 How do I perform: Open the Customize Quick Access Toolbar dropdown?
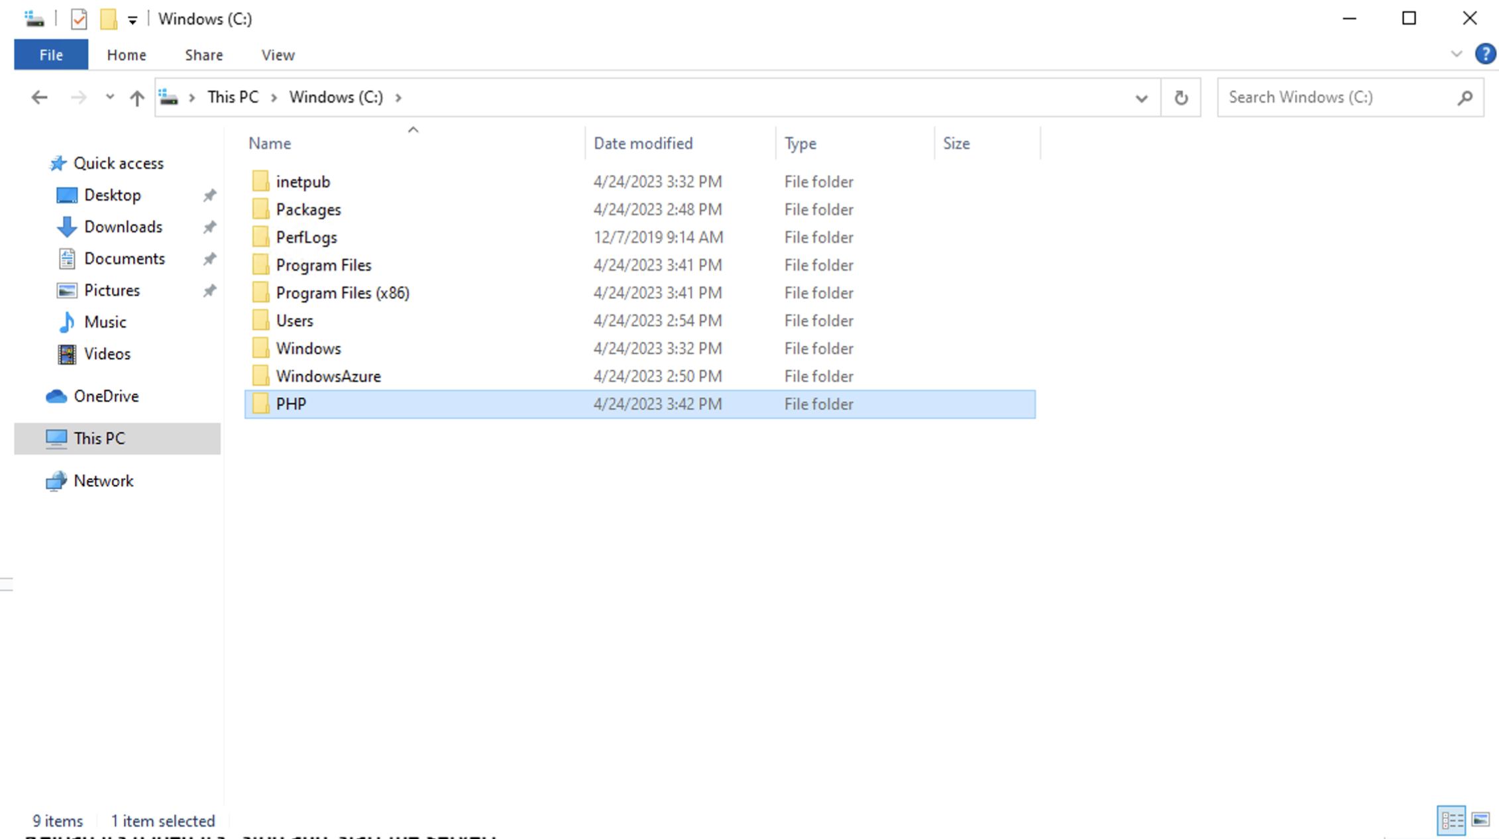tap(133, 19)
